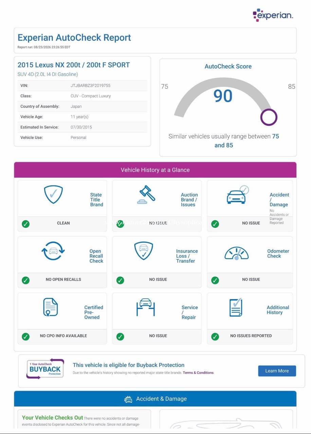The width and height of the screenshot is (311, 434).
Task: Click the Learn More button
Action: (x=277, y=371)
